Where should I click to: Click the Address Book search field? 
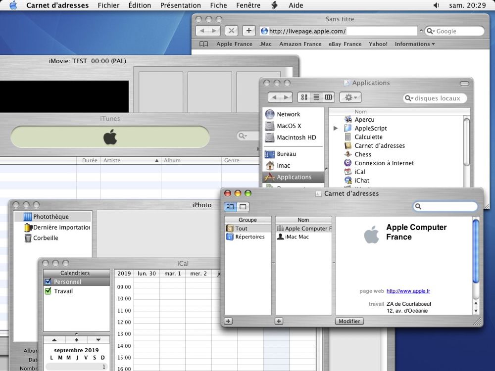pos(445,206)
